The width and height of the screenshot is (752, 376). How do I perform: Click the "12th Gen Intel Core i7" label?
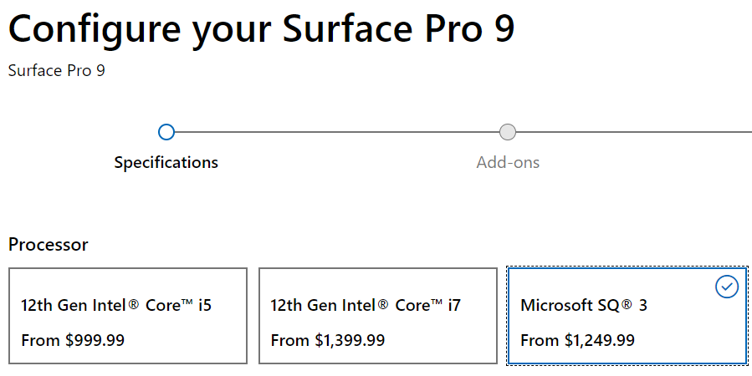click(x=366, y=305)
